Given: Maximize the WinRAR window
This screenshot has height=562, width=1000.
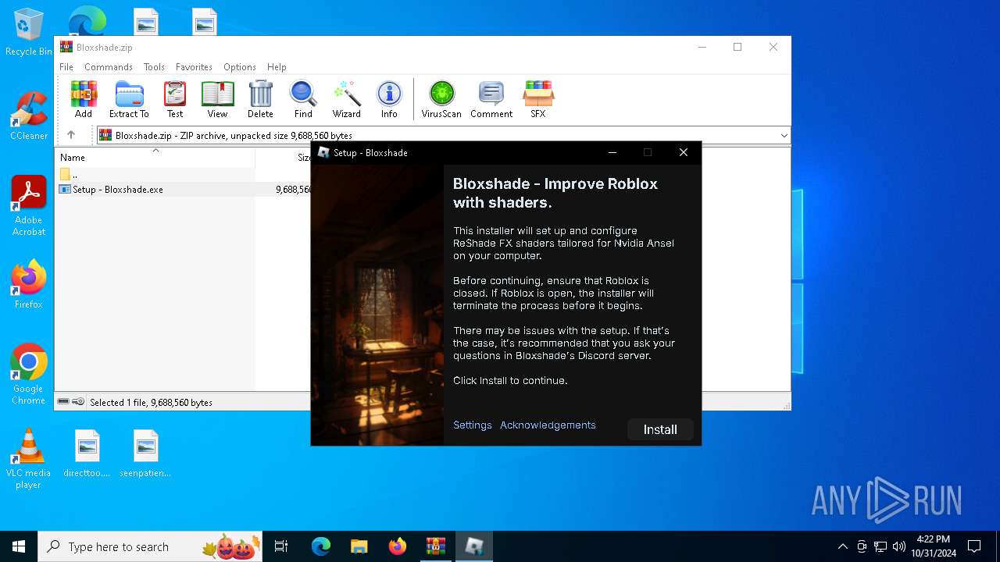Looking at the screenshot, I should click(737, 47).
